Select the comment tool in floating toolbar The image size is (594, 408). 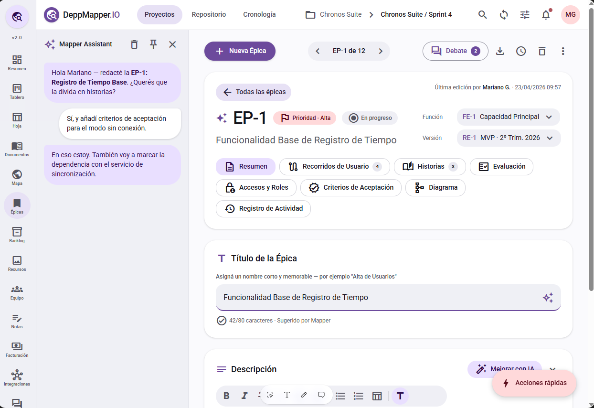click(321, 395)
